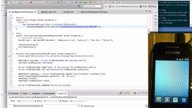Screen dimensions: 192x108
Task: Switch to Git Repository Exploring perspective
Action: (127, 6)
